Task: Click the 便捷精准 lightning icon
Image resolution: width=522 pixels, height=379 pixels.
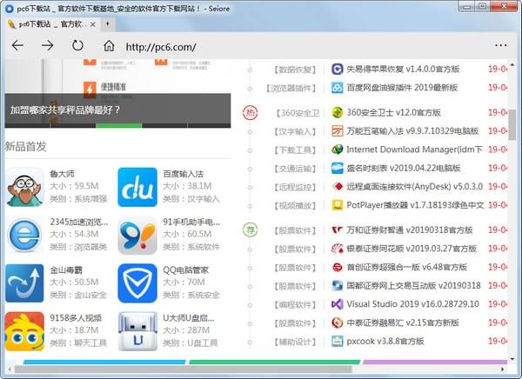Action: 90,90
